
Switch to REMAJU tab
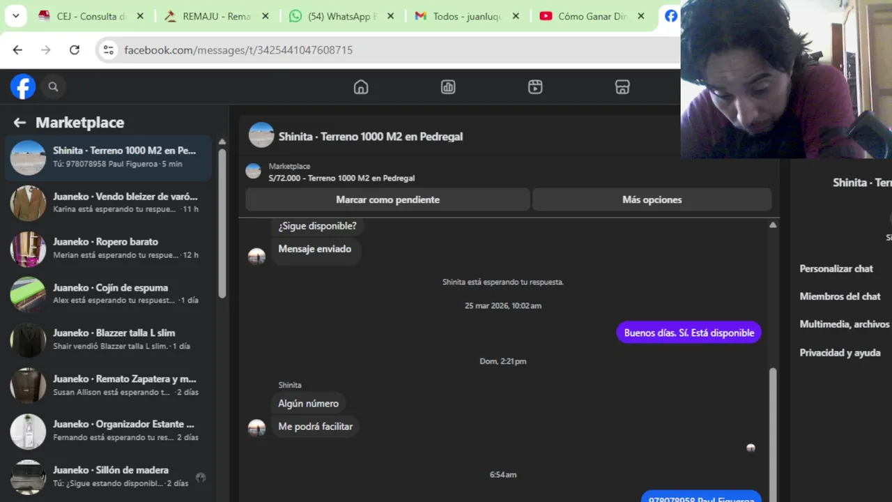[215, 16]
